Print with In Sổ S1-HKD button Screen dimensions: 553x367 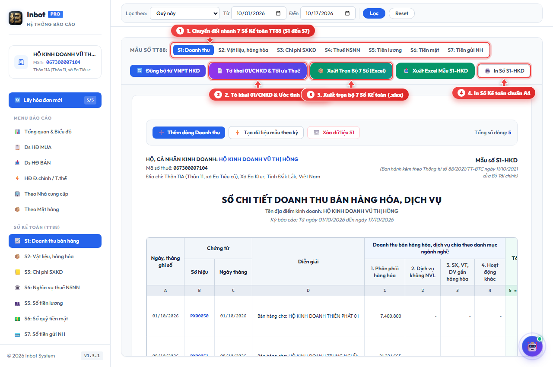coord(504,71)
